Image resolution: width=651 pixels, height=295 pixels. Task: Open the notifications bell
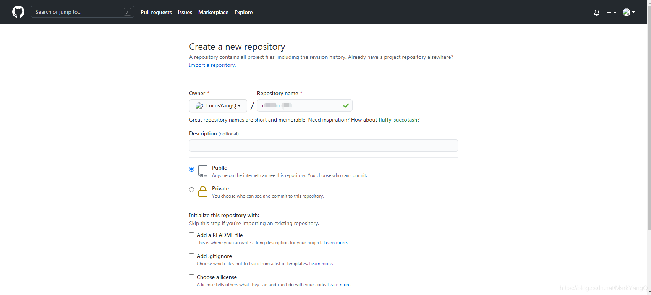pyautogui.click(x=597, y=12)
